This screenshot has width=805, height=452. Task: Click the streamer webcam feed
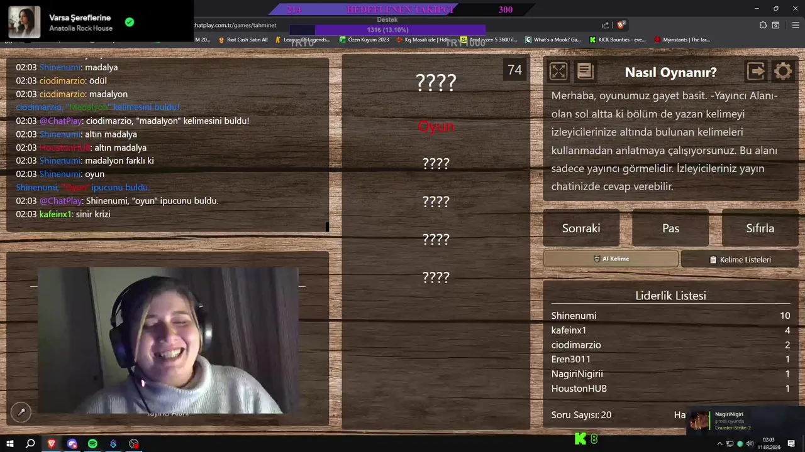[x=168, y=341]
